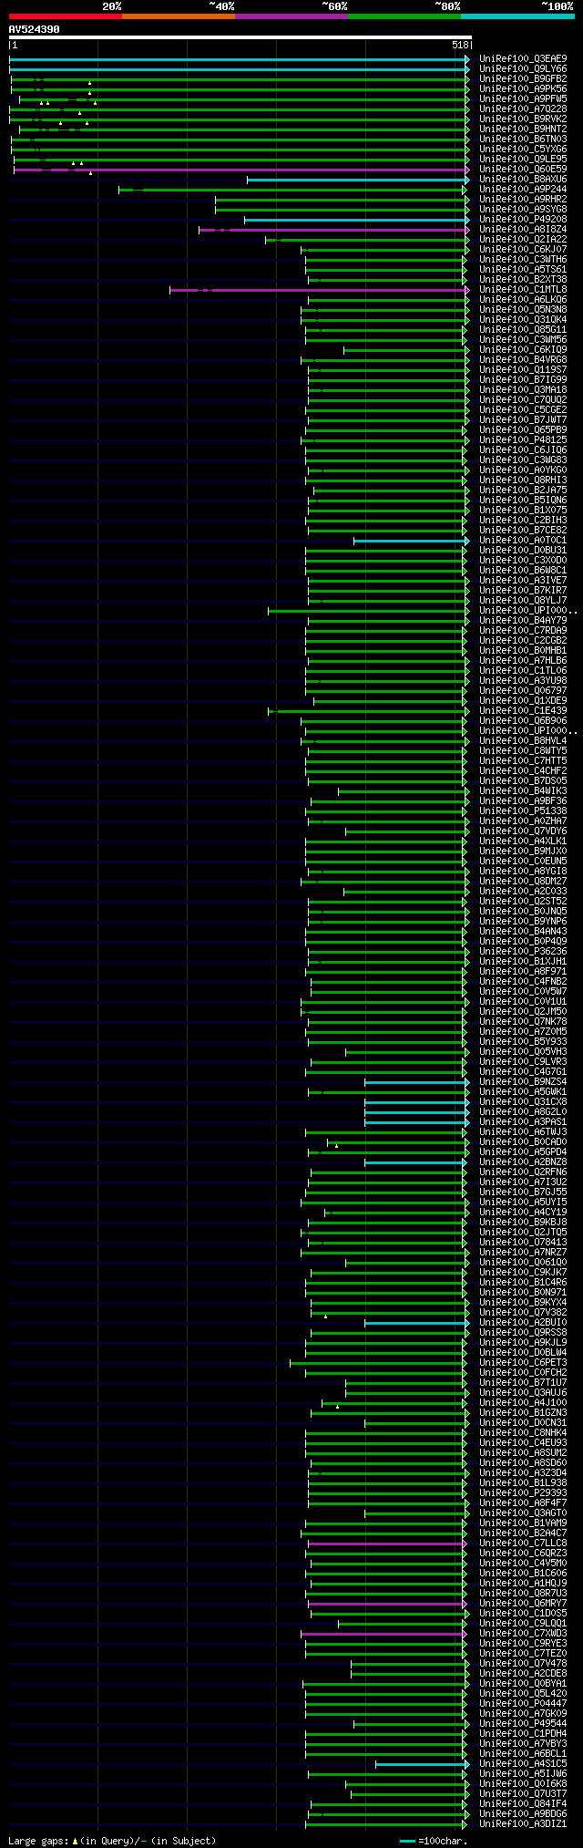The width and height of the screenshot is (583, 1848).
Task: Click the purple alignment bar for UniRef100_A8I8Z4
Action: pyautogui.click(x=334, y=230)
